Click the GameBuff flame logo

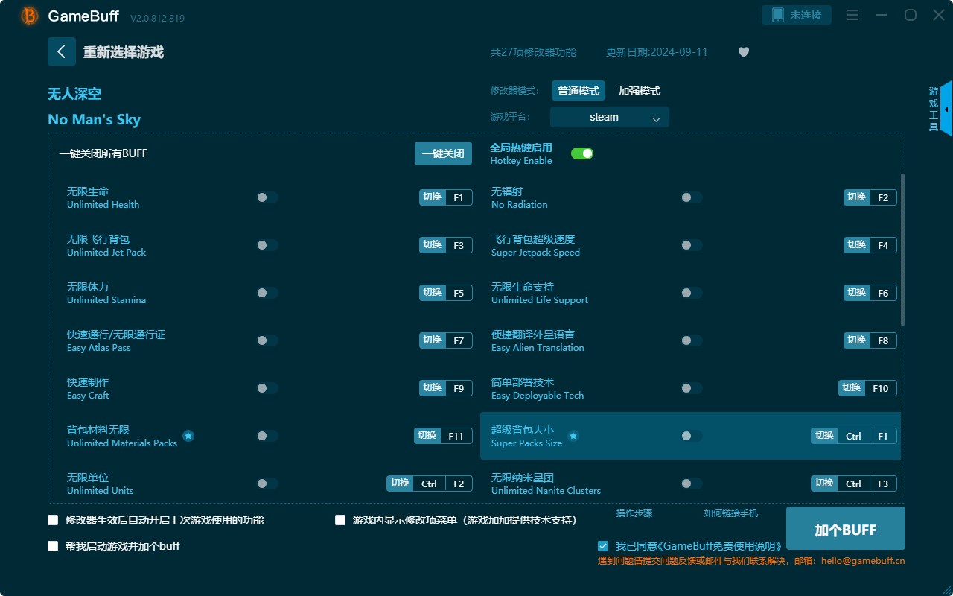pos(28,16)
